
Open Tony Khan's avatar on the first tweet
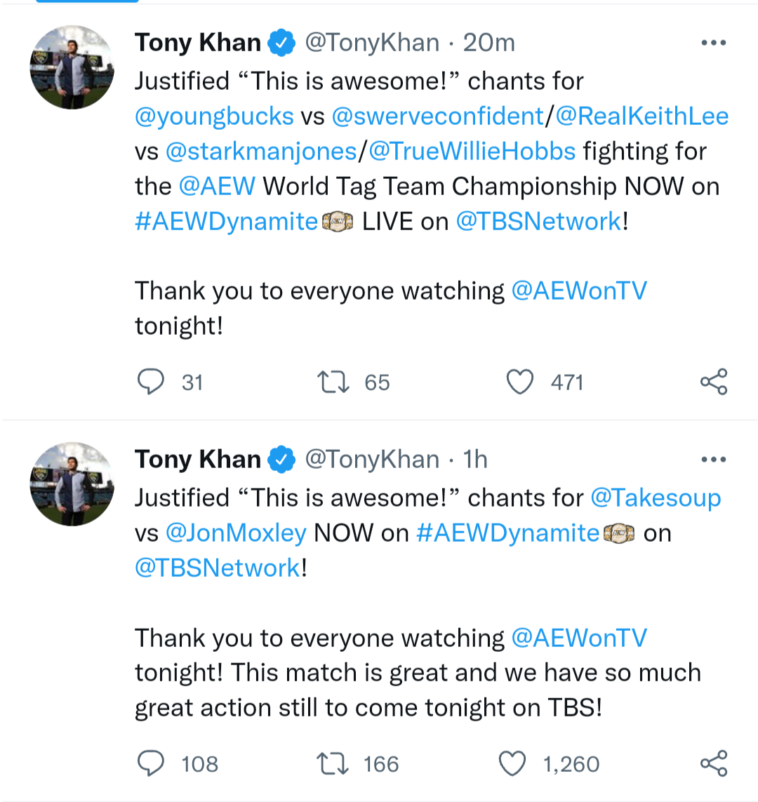click(x=72, y=67)
